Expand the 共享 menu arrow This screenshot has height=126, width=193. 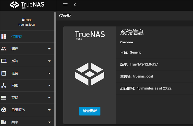tap(49, 122)
